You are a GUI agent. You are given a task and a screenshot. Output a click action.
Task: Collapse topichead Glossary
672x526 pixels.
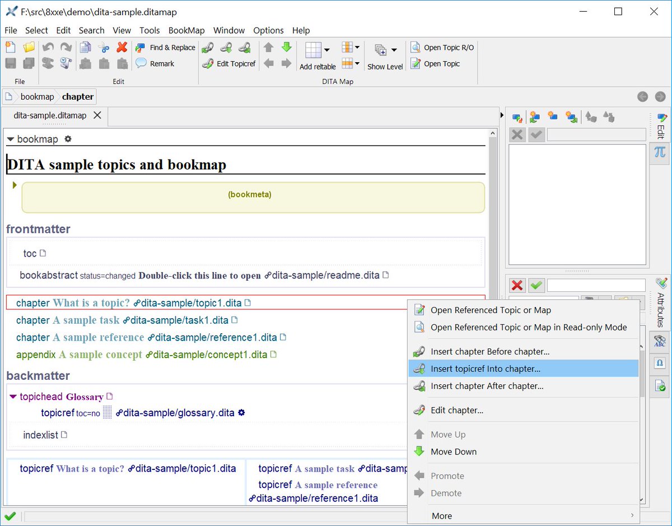13,397
